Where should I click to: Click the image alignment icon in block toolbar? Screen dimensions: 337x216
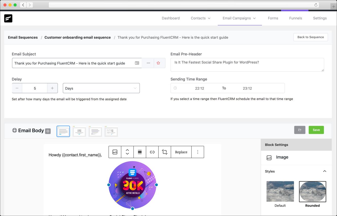pyautogui.click(x=140, y=152)
